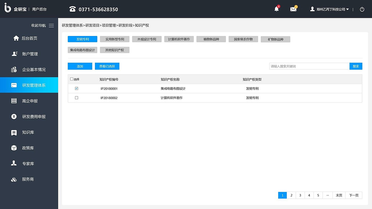Click 收起导航 to collapse navigation
This screenshot has height=209, width=372.
coord(39,26)
